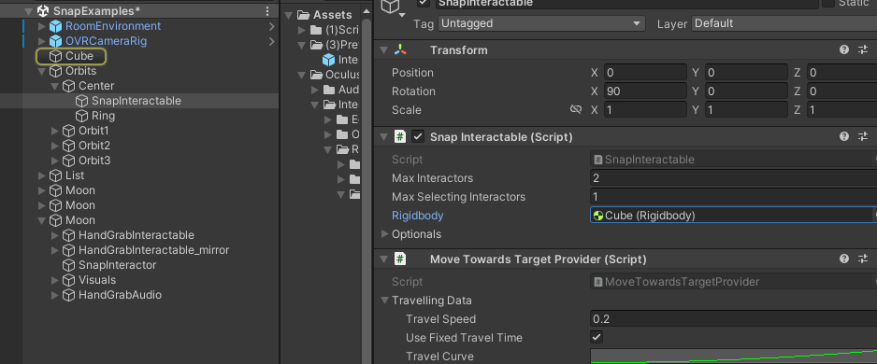Click the Rotation X field showing 90
The image size is (877, 364).
point(645,91)
